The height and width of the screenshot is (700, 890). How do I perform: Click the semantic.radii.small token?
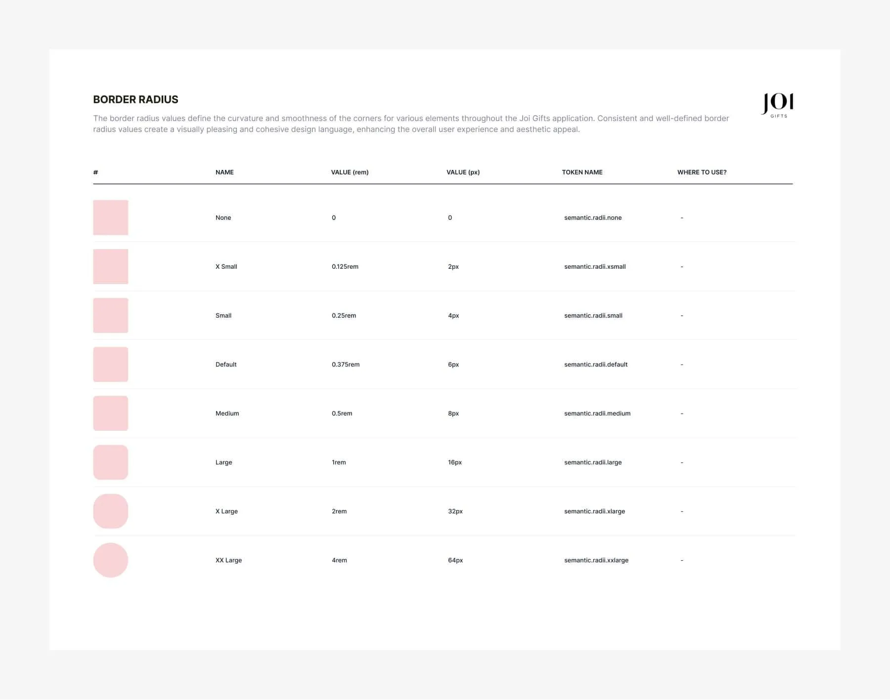tap(593, 315)
